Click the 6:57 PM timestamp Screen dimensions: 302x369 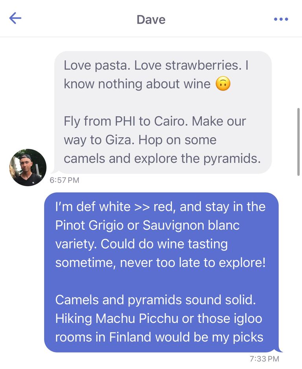pyautogui.click(x=64, y=180)
